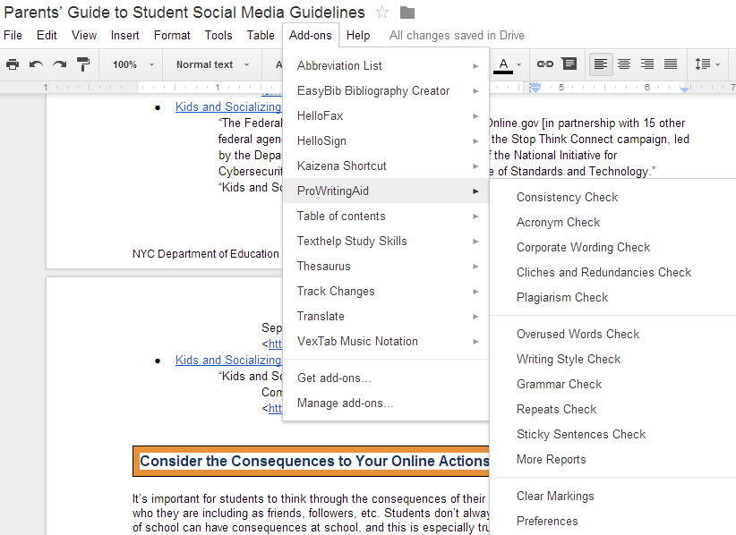This screenshot has width=736, height=535.
Task: Redo the last undone action
Action: (x=60, y=64)
